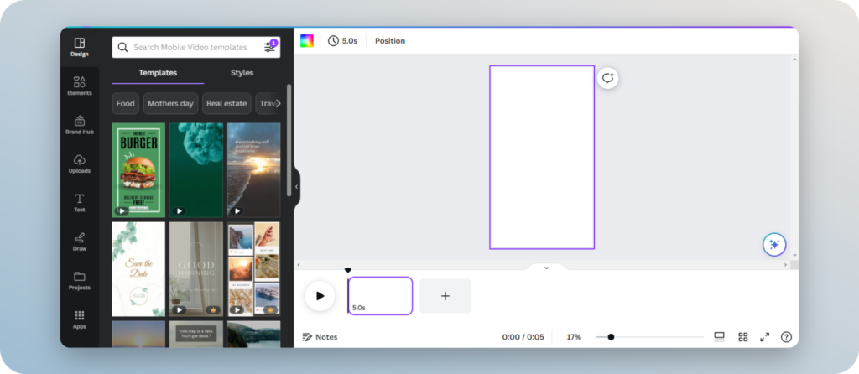This screenshot has width=859, height=374.
Task: Collapse the side panel with arrow handle
Action: (296, 187)
